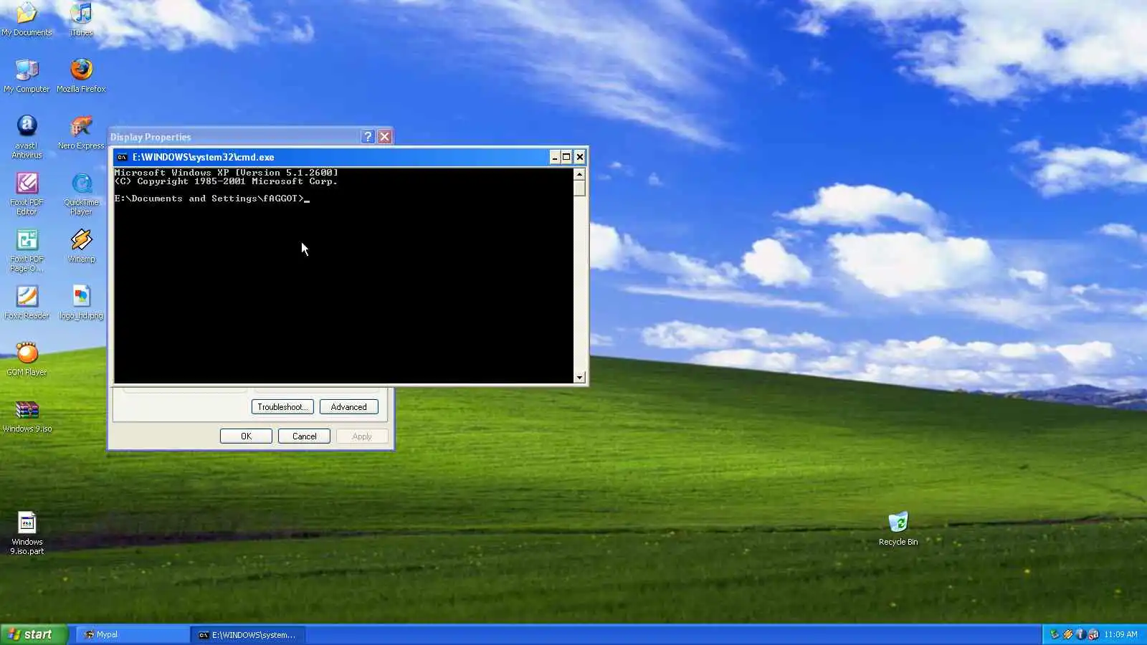Image resolution: width=1147 pixels, height=645 pixels.
Task: Open Advanced display settings
Action: pyautogui.click(x=349, y=407)
